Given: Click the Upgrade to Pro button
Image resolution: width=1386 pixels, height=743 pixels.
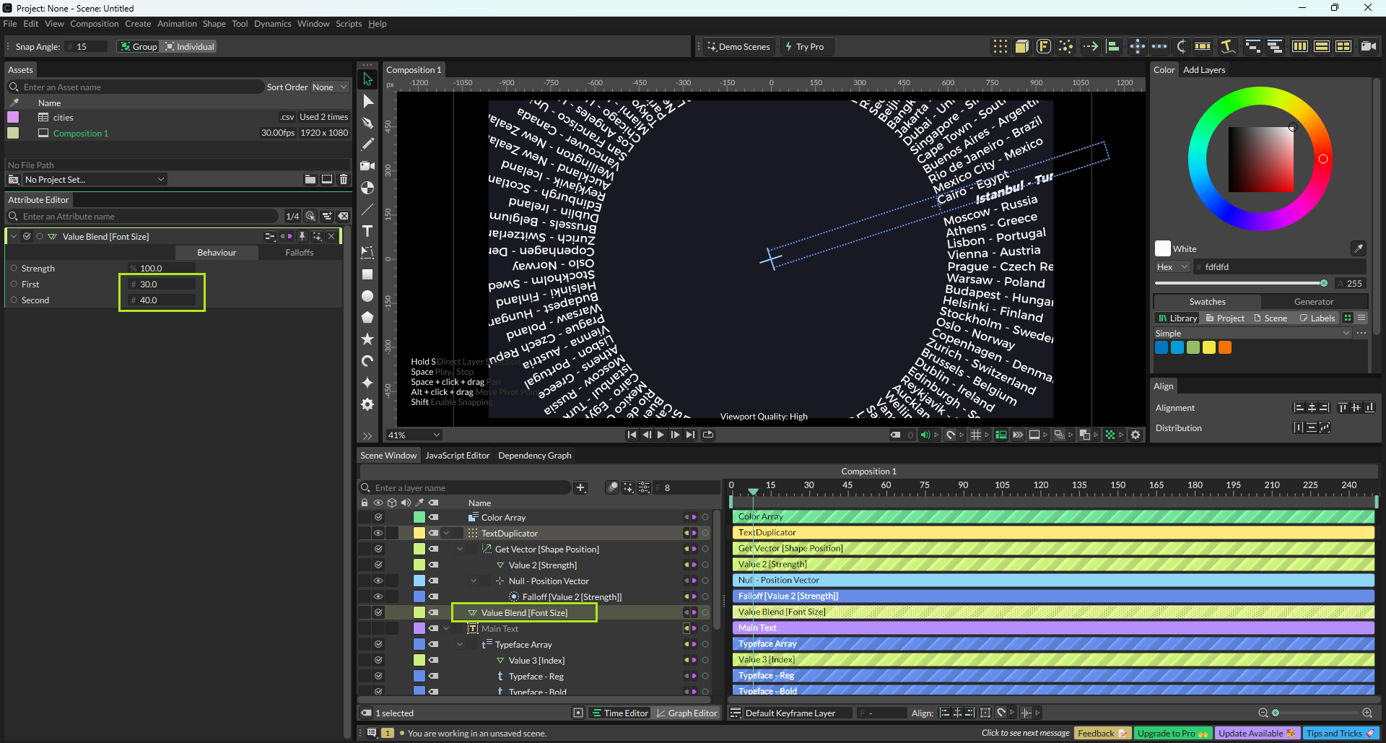Looking at the screenshot, I should click(x=1172, y=733).
